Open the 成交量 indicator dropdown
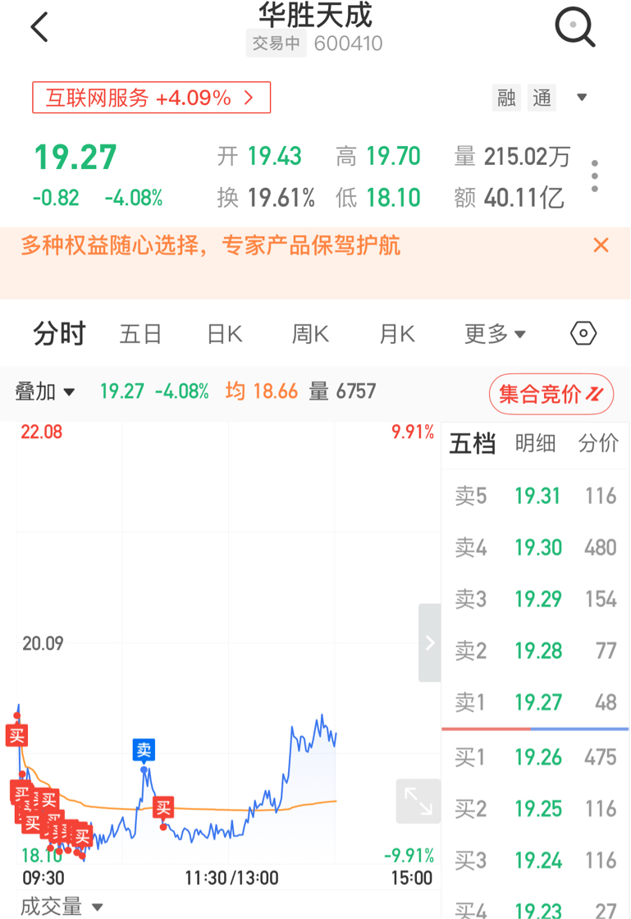 click(x=62, y=906)
